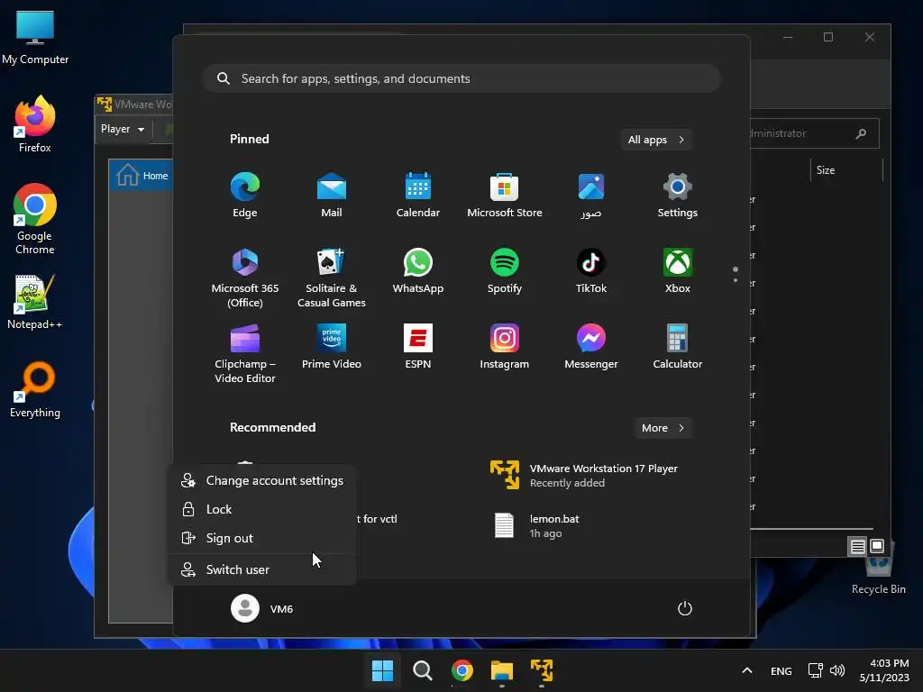Open Messenger pinned app
Screen dimensions: 923x692
[x=591, y=346]
